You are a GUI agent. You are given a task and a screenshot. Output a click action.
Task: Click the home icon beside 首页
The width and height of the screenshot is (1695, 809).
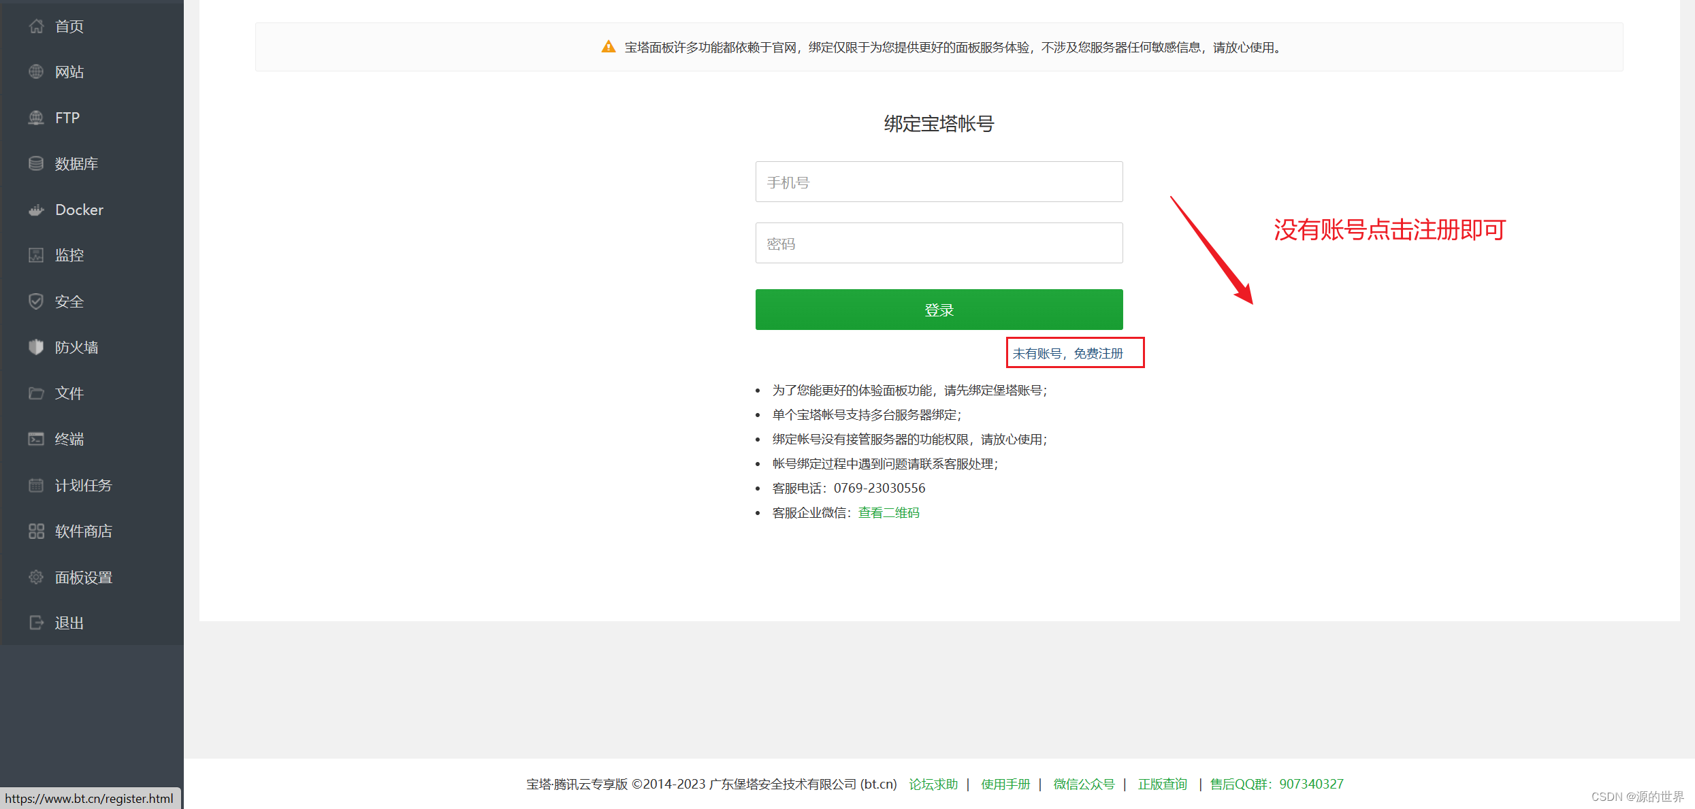tap(36, 26)
